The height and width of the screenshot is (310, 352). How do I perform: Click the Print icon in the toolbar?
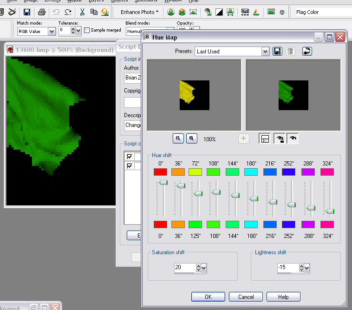tap(42, 12)
